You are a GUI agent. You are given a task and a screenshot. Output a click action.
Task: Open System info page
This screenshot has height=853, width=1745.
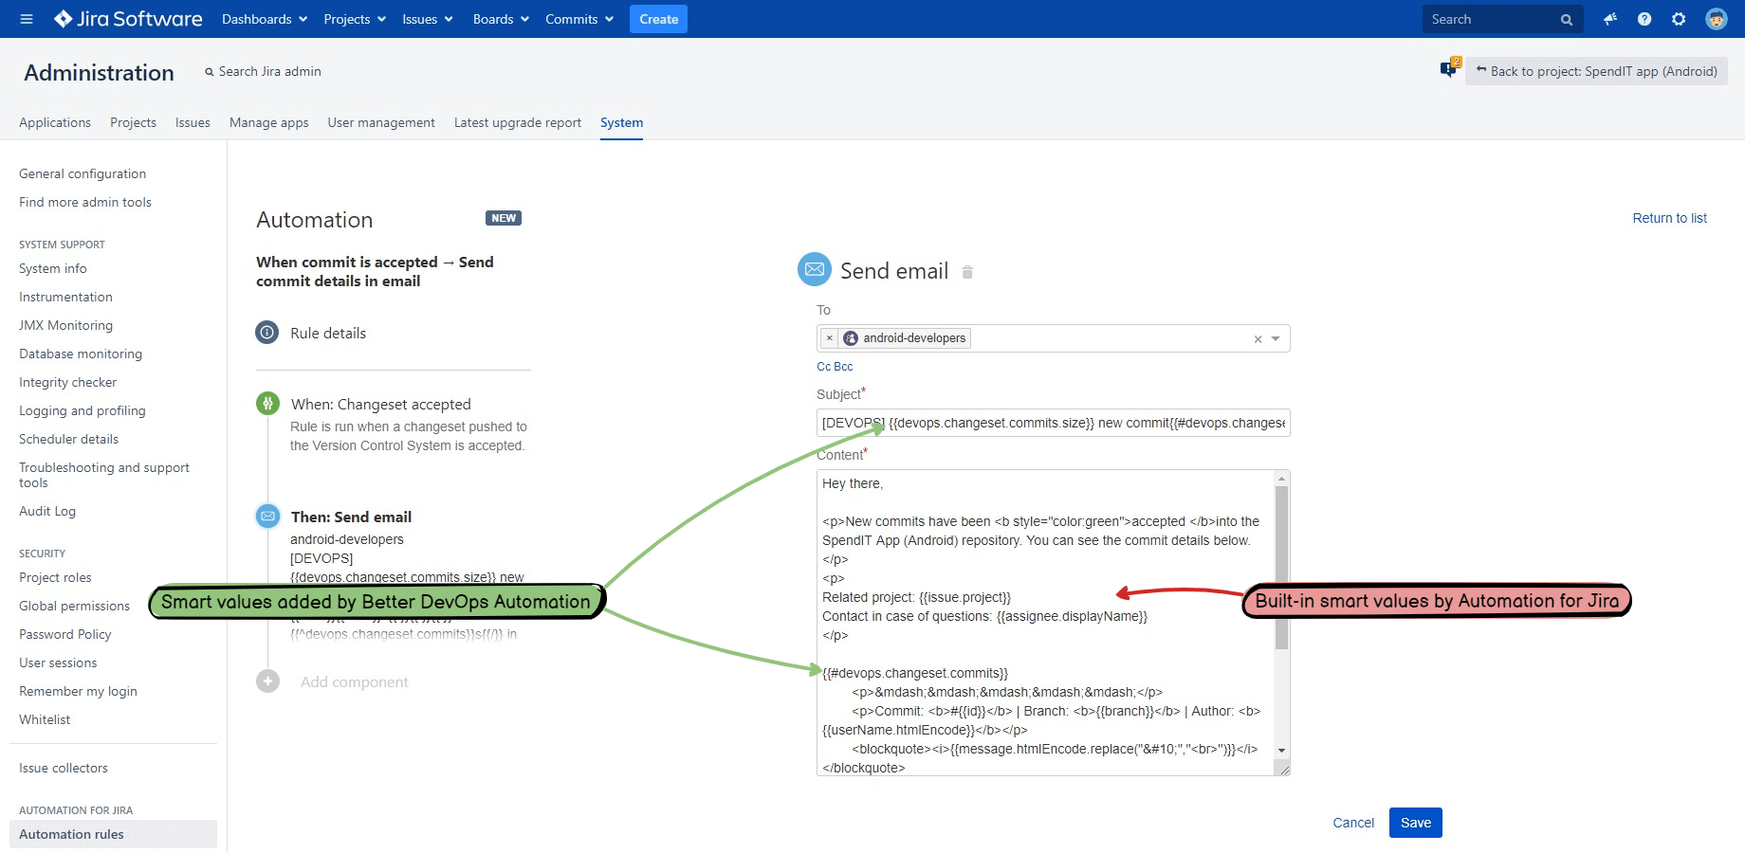53,268
